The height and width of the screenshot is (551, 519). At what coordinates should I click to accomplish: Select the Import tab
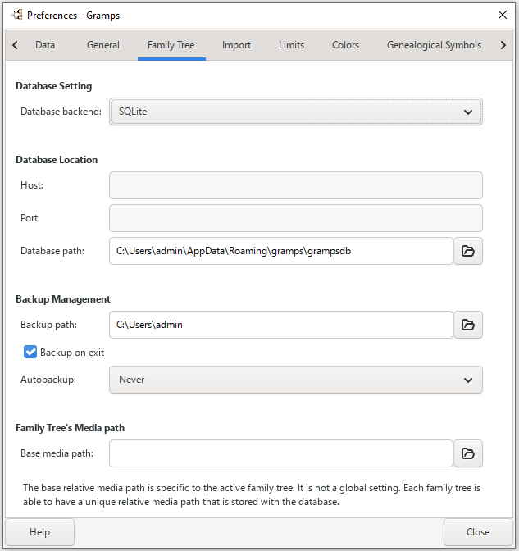(236, 45)
